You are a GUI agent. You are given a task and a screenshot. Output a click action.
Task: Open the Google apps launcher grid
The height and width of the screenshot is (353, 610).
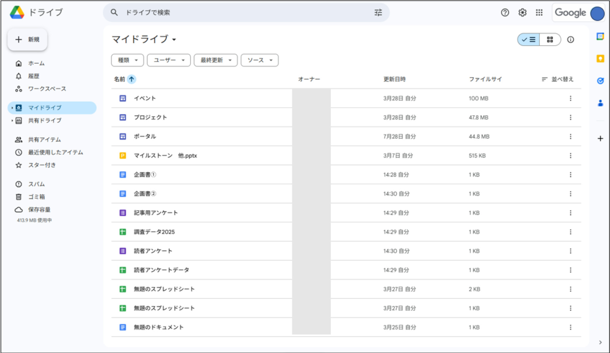(x=539, y=13)
